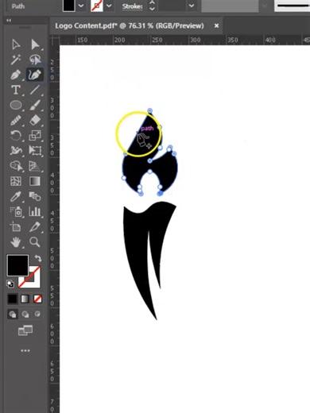The width and height of the screenshot is (310, 413).
Task: Select the Shape Builder tool
Action: tap(16, 166)
